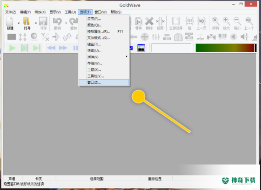Click the 放大 (Zoom In) magnifier icon

click(x=226, y=21)
